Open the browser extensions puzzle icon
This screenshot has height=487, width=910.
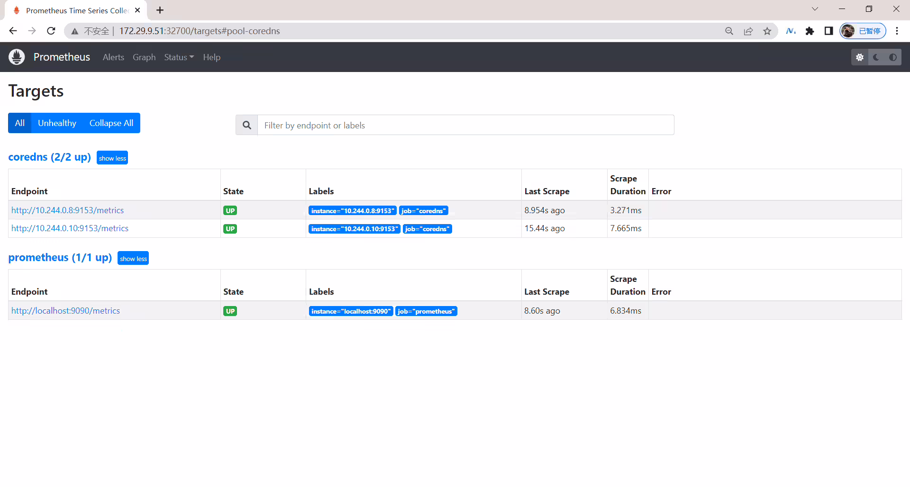pos(810,31)
